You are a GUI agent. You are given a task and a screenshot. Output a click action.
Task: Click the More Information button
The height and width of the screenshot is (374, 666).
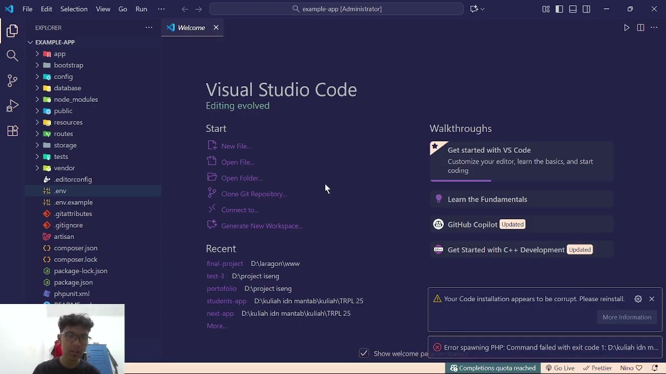[x=626, y=317]
